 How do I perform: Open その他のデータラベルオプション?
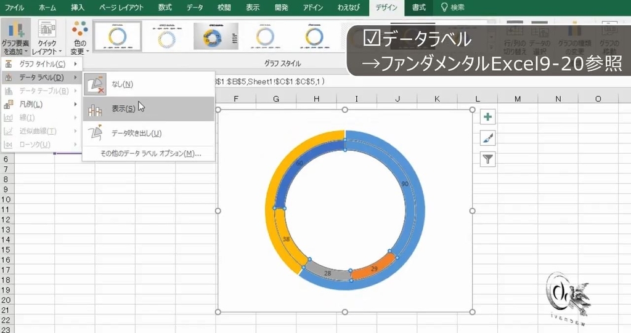(x=150, y=154)
